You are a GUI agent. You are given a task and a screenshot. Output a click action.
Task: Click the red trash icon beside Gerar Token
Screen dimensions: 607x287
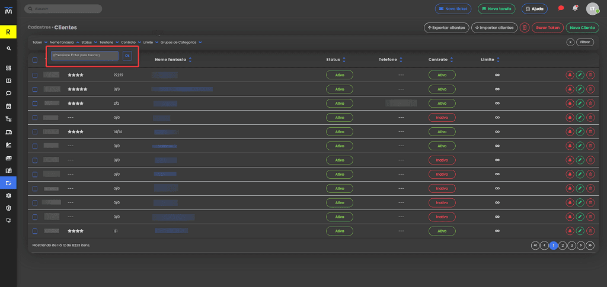(x=525, y=28)
